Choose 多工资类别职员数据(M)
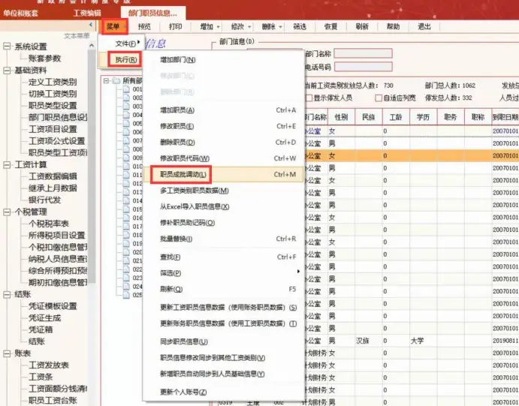 click(195, 191)
